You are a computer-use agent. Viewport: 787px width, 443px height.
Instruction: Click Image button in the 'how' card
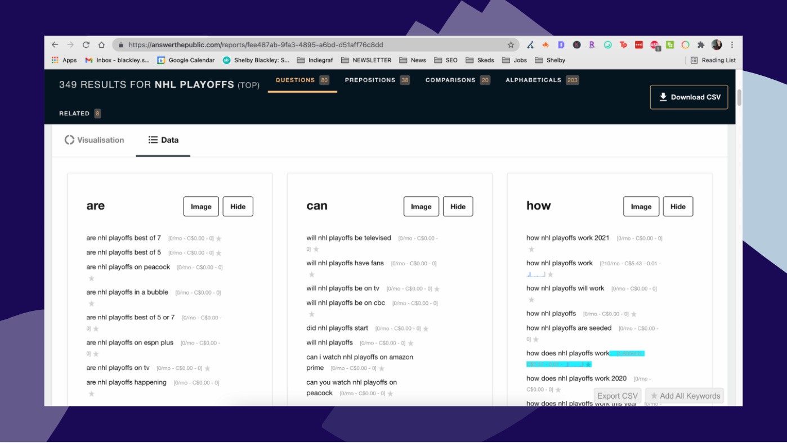click(x=641, y=206)
